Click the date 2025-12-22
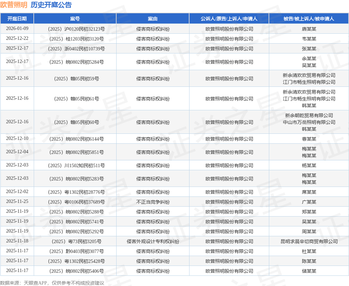This screenshot has height=286, width=349. click(17, 38)
